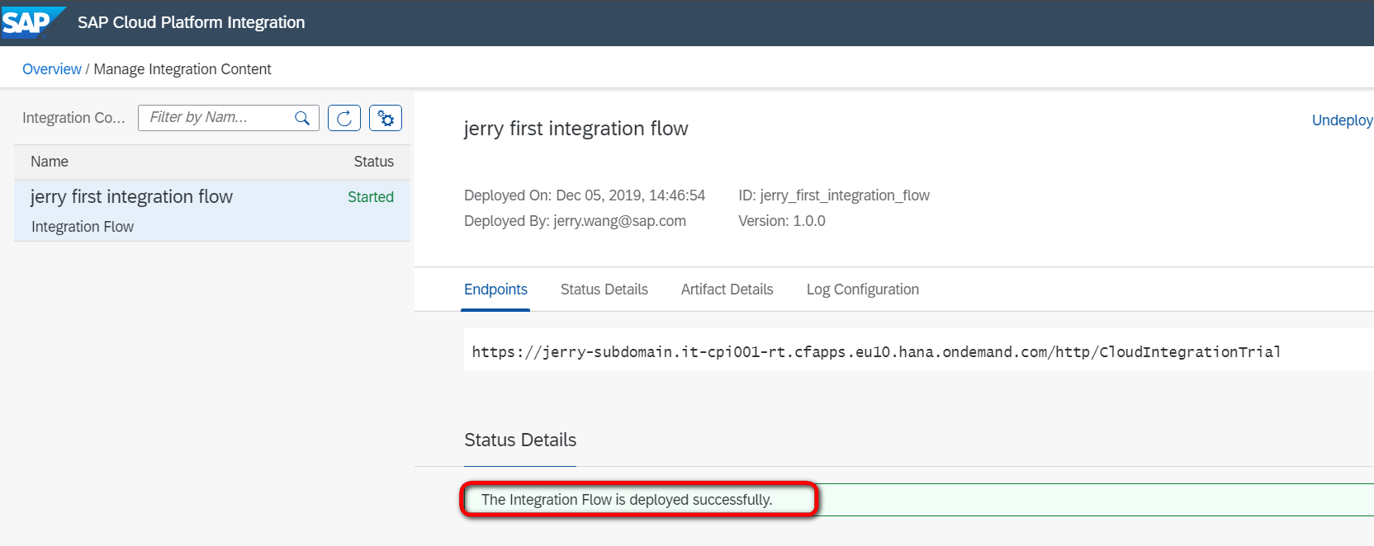Switch to the Log Configuration tab
This screenshot has height=546, width=1374.
pyautogui.click(x=862, y=289)
